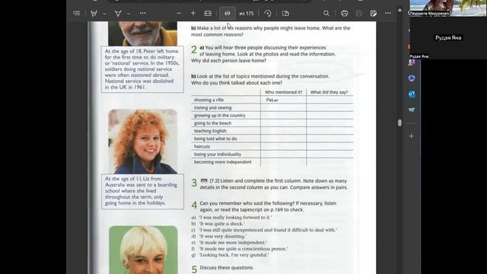Click the green exercise number 2

click(x=194, y=49)
